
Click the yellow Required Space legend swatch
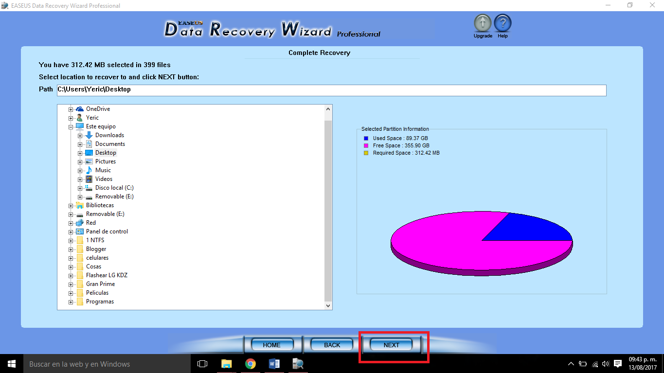pos(366,153)
